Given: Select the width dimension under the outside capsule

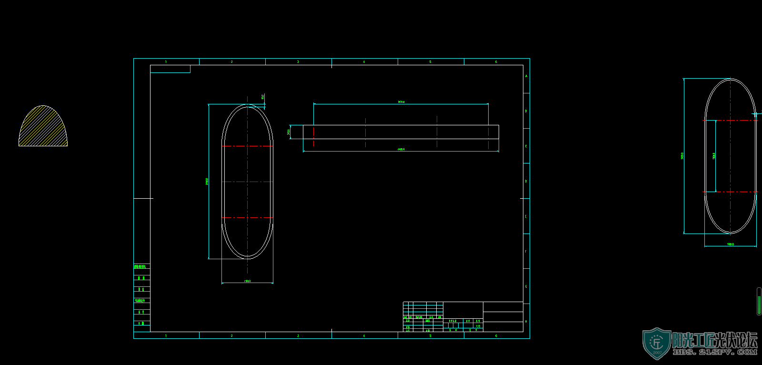Looking at the screenshot, I should click(731, 245).
